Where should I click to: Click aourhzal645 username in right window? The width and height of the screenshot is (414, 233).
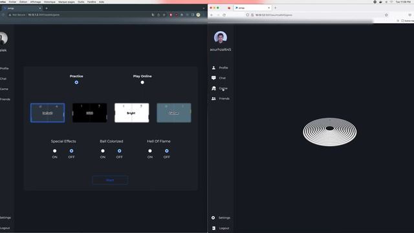221,49
